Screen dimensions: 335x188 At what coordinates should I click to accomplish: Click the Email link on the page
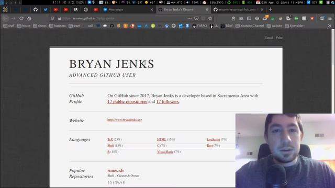pyautogui.click(x=269, y=38)
